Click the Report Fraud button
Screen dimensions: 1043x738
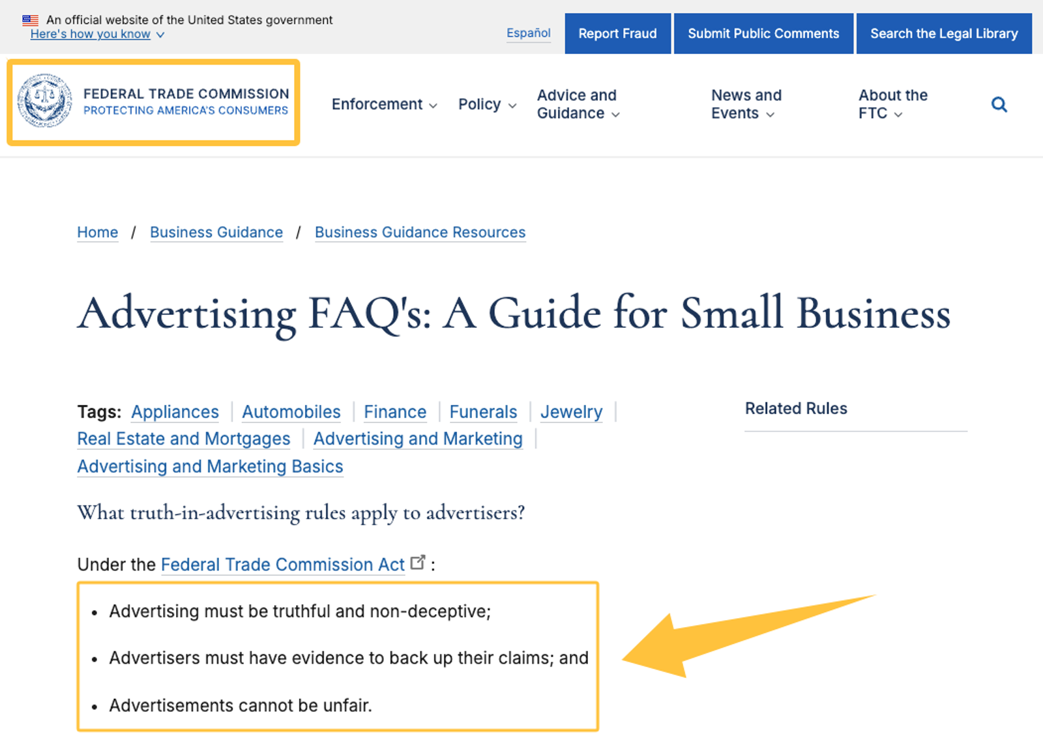pos(617,33)
